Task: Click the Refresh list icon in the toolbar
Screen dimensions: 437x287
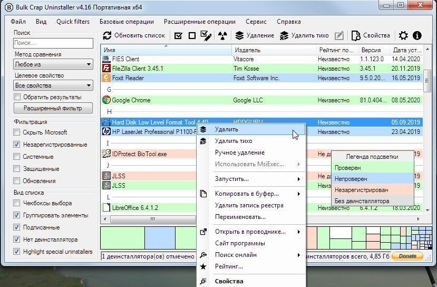Action: click(107, 35)
